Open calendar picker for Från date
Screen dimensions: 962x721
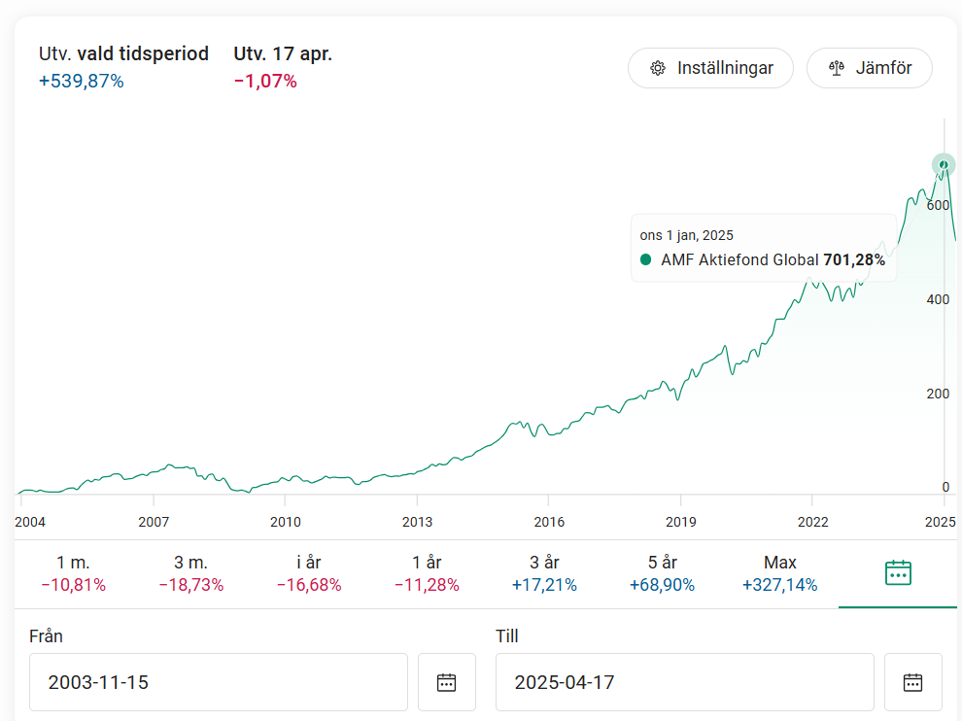446,682
